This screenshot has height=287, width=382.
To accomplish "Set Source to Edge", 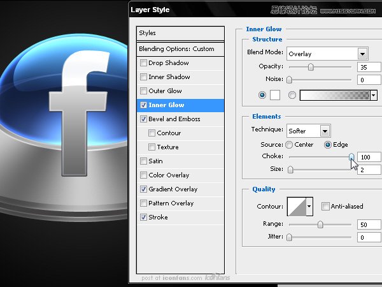I will tap(328, 145).
